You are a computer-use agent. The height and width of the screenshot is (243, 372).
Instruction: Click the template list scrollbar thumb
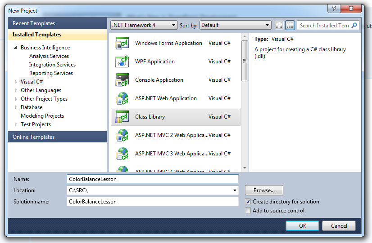[245, 61]
